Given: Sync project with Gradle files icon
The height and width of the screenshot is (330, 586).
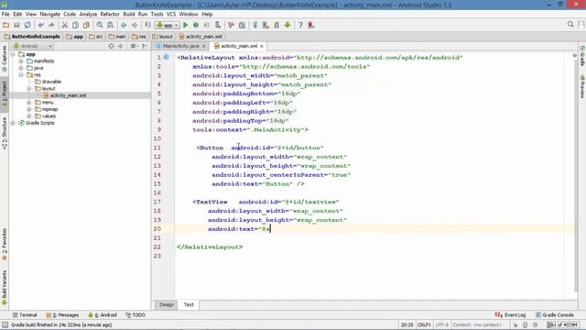Looking at the screenshot, I should tap(255, 25).
